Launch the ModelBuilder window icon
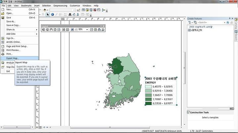This screenshot has height=133, width=238. click(x=103, y=10)
